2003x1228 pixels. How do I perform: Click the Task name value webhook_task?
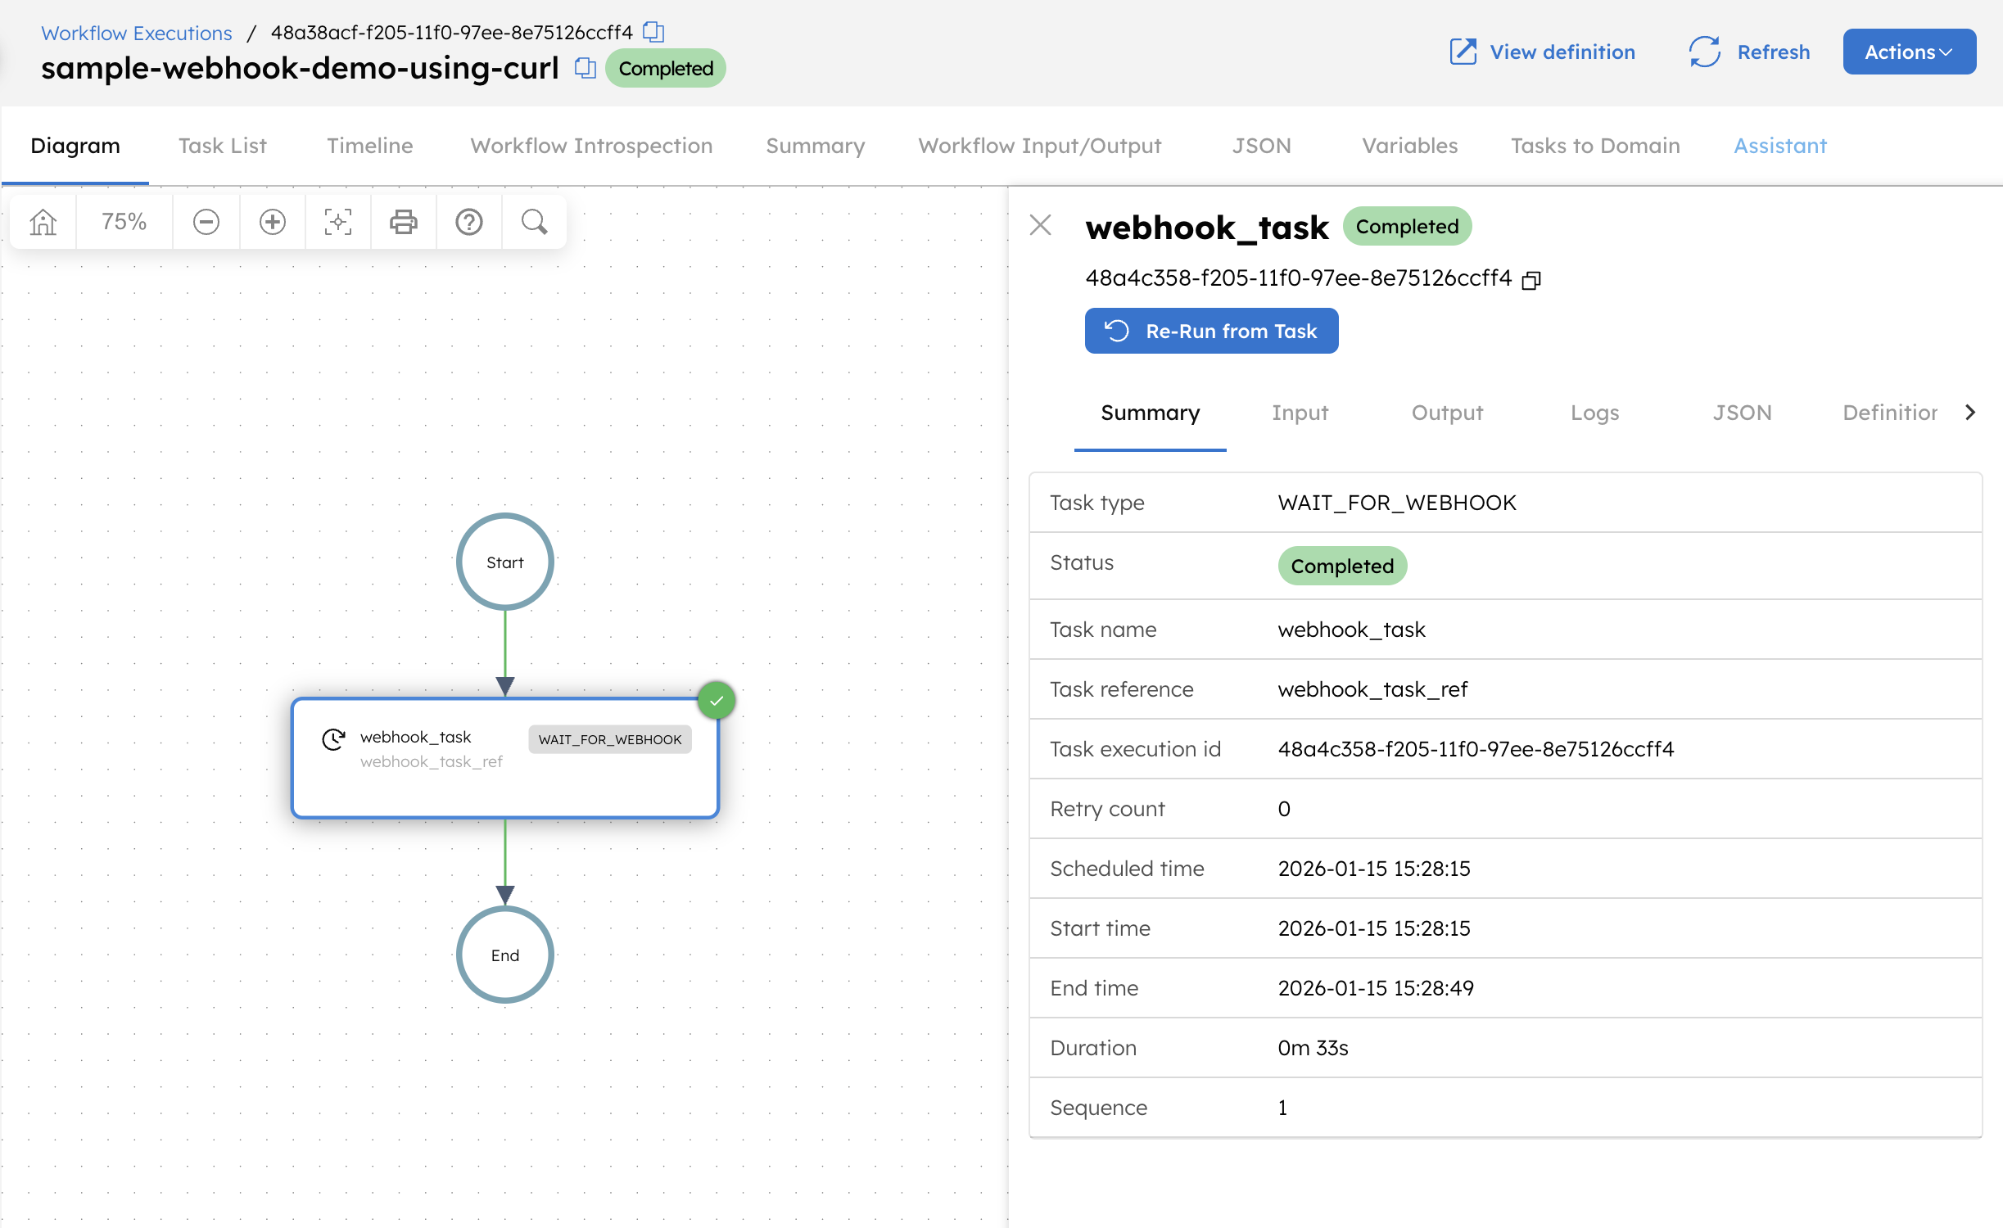(x=1351, y=630)
